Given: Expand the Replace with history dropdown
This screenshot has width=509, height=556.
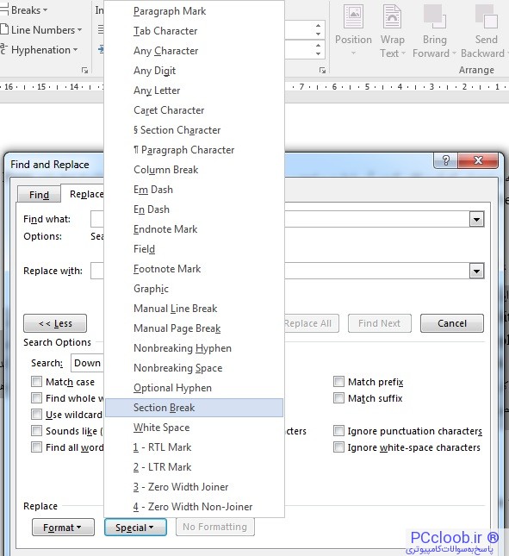Looking at the screenshot, I should [477, 272].
